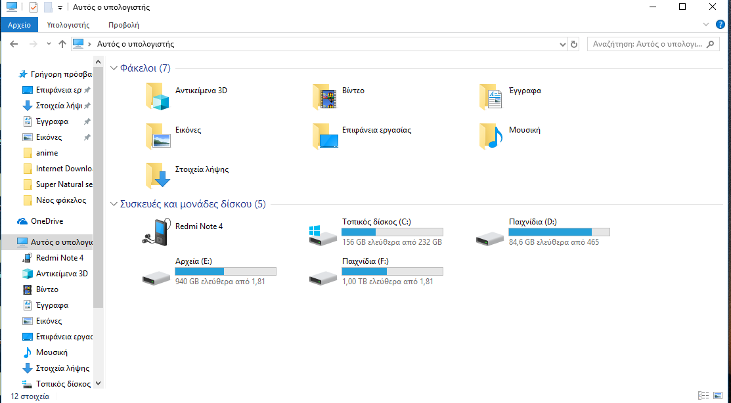The image size is (731, 403).
Task: Select the Παιχνίδια (F:) drive icon
Action: 322,278
